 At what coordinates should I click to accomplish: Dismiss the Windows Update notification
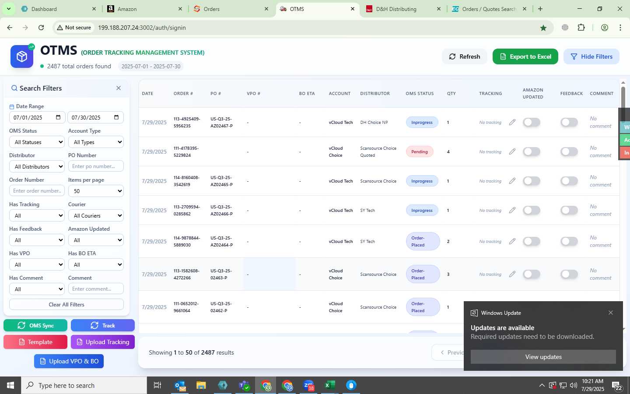coord(611,313)
